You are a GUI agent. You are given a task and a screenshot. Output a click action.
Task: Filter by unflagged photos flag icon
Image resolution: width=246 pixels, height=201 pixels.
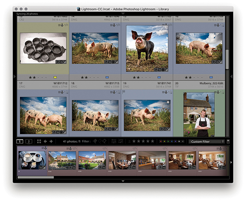click(x=100, y=141)
